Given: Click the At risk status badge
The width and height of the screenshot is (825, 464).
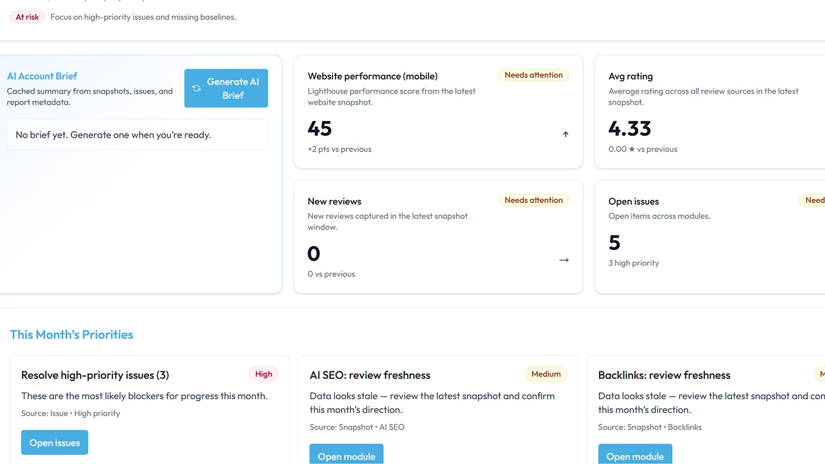Looking at the screenshot, I should (27, 17).
